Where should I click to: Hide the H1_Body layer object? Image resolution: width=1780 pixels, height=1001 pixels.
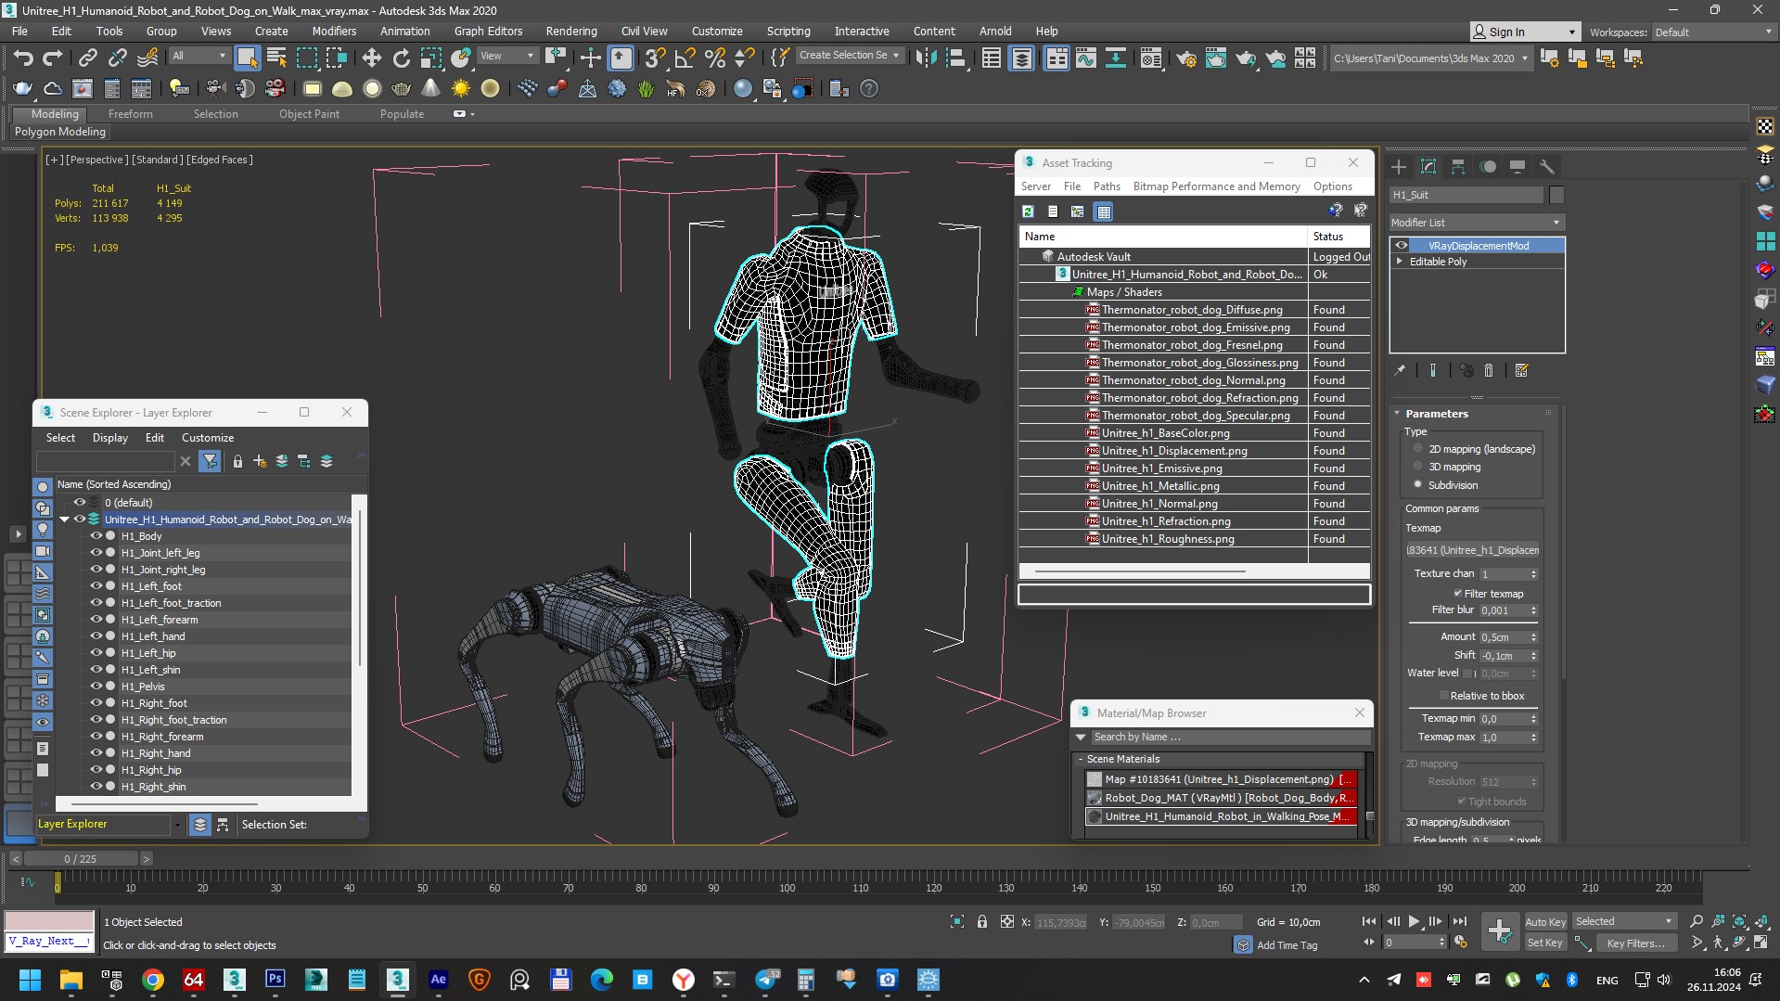click(96, 536)
